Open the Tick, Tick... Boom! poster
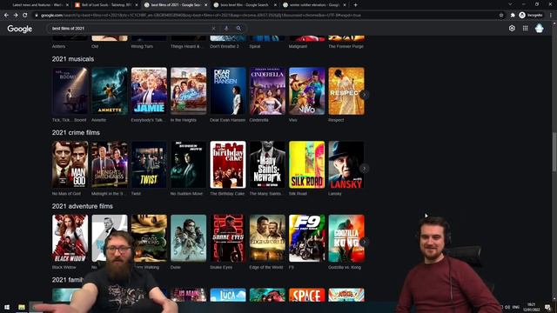The width and height of the screenshot is (557, 313). tap(70, 90)
